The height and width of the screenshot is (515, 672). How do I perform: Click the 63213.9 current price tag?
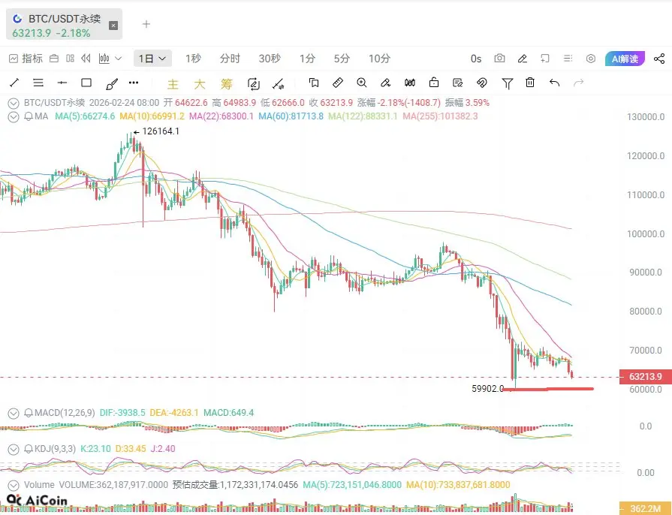[646, 377]
